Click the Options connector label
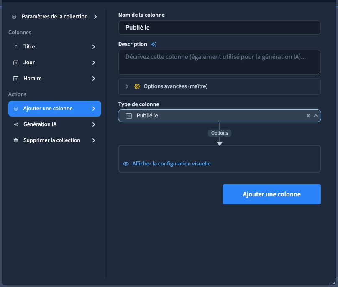338x287 pixels. coord(220,133)
